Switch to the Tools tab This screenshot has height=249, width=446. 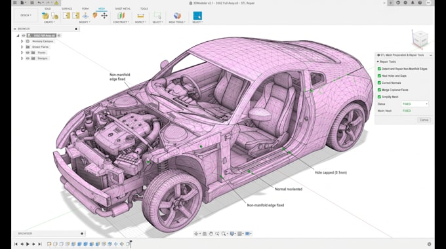(x=144, y=9)
